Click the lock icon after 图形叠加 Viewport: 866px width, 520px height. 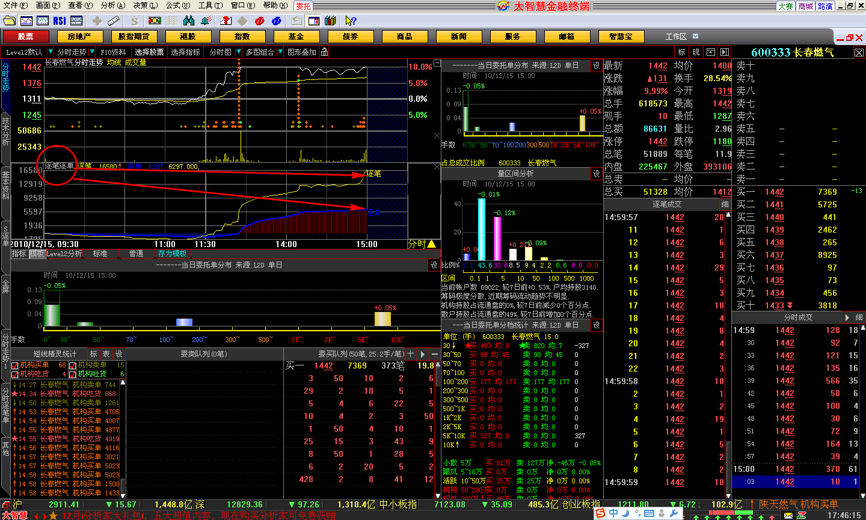pyautogui.click(x=325, y=52)
